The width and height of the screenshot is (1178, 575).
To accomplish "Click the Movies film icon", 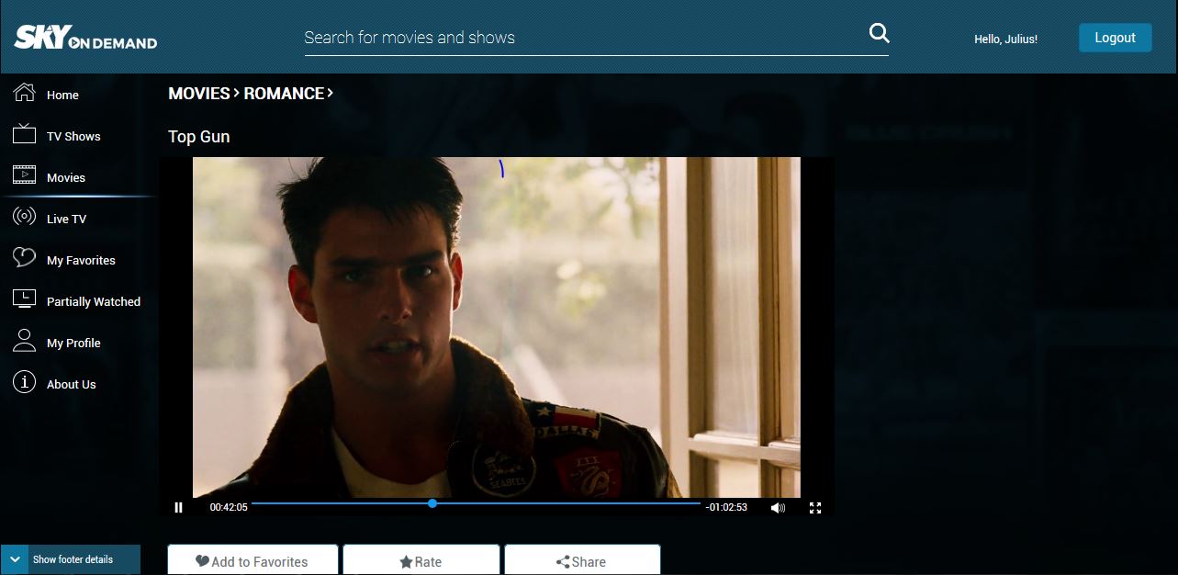I will [25, 175].
